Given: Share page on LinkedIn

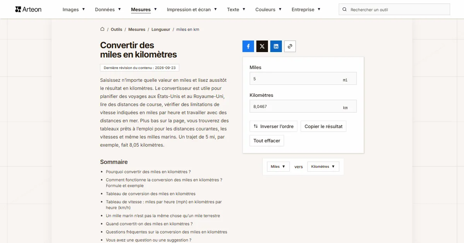Looking at the screenshot, I should (x=276, y=46).
